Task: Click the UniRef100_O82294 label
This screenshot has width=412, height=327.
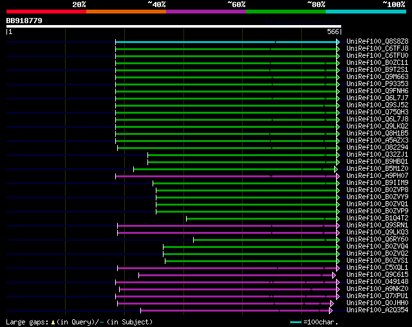Action: (x=377, y=148)
